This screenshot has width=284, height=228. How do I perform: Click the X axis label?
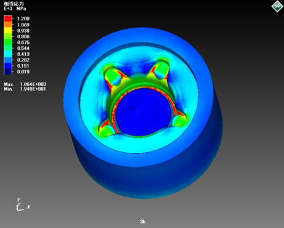pos(28,206)
